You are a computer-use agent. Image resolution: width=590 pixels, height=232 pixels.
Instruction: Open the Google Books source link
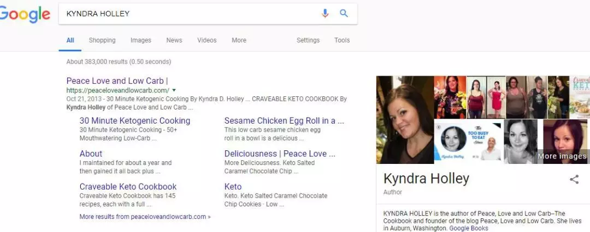[469, 228]
